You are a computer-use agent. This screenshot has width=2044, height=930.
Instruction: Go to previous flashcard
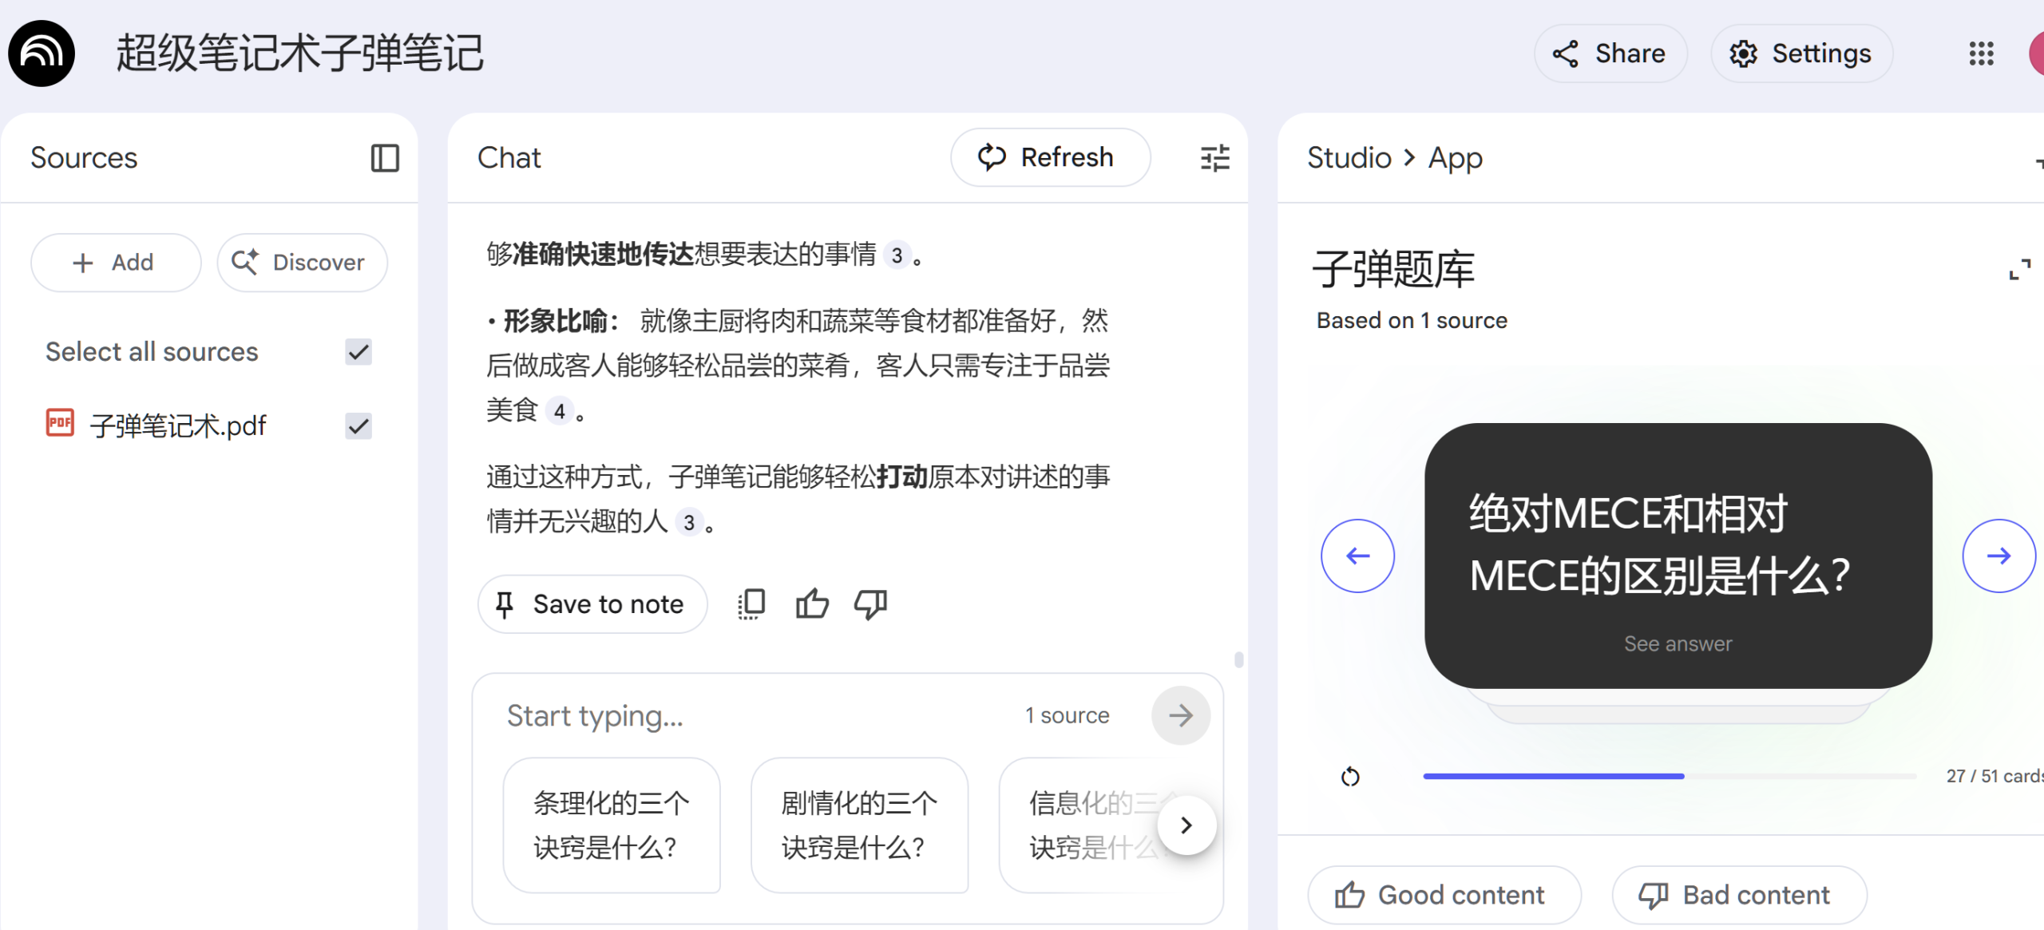coord(1357,556)
